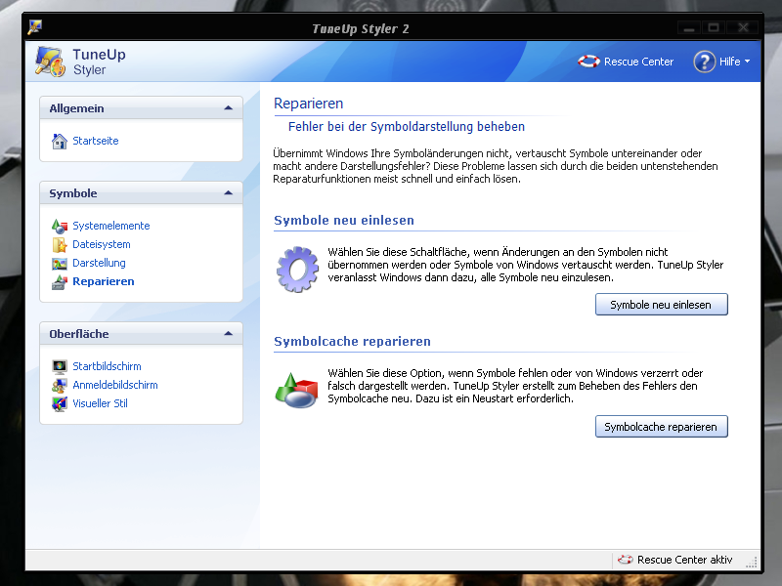Open the Rescue Center text link in header
This screenshot has height=586, width=782.
638,62
